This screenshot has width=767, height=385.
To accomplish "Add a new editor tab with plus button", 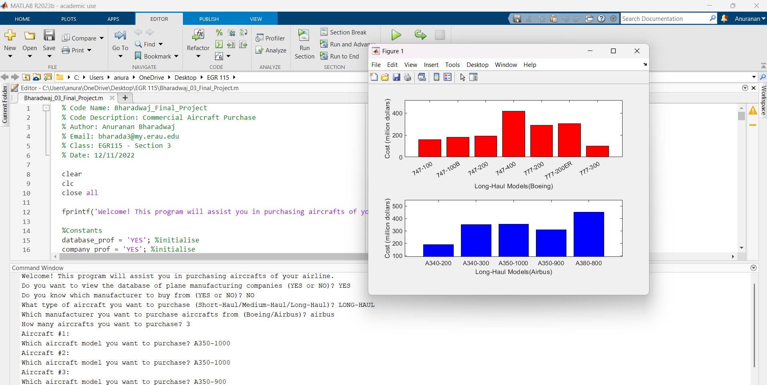I will [x=125, y=98].
